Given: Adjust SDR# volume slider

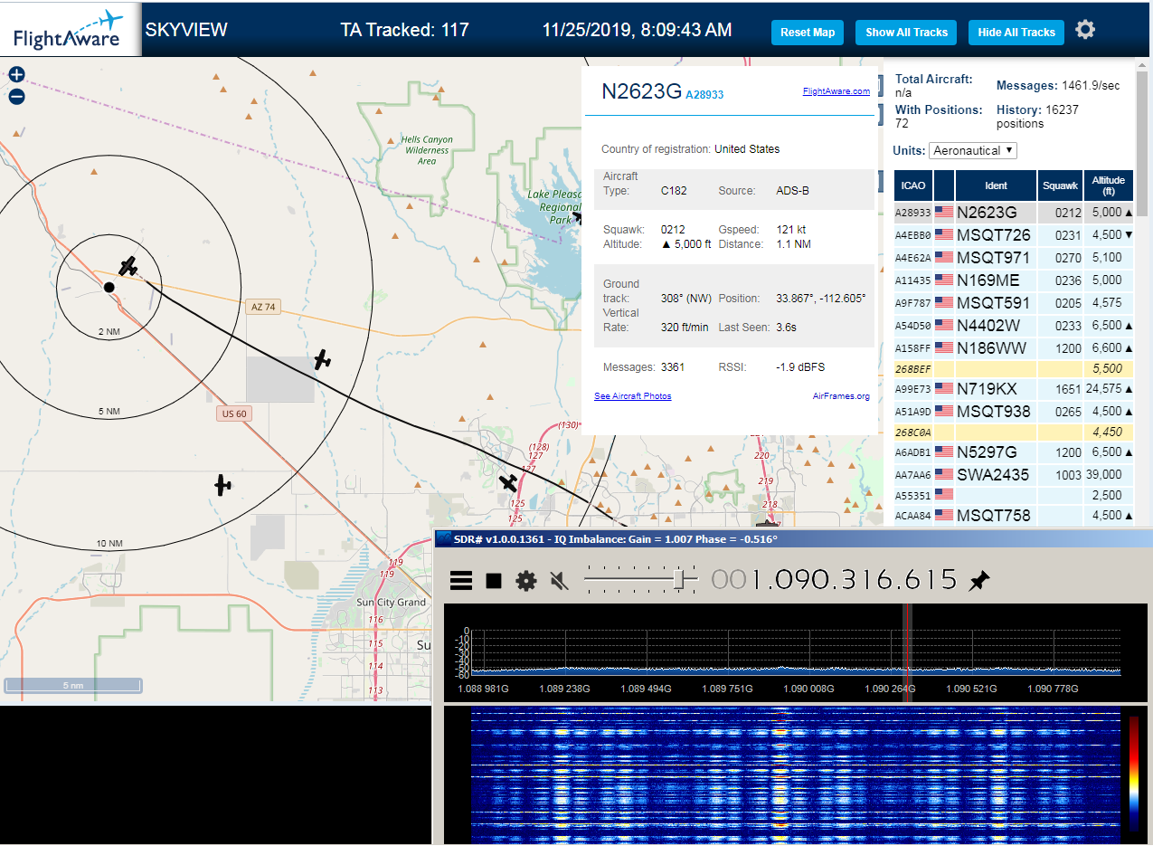Looking at the screenshot, I should click(640, 580).
